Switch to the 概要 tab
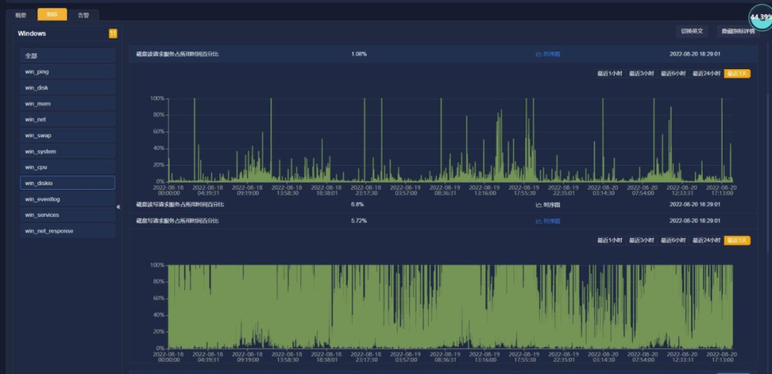Viewport: 772px width, 374px height. pyautogui.click(x=21, y=15)
